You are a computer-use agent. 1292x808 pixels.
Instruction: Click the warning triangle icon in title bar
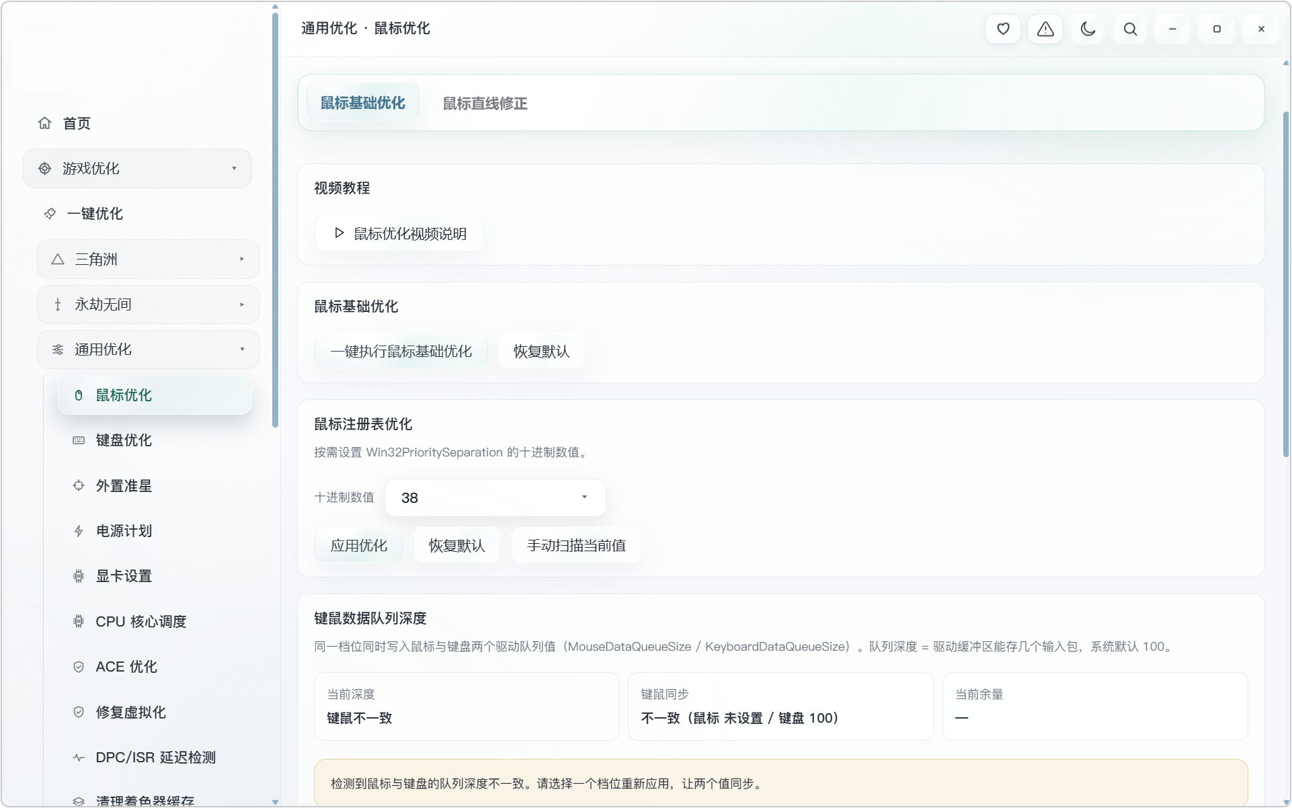point(1045,29)
